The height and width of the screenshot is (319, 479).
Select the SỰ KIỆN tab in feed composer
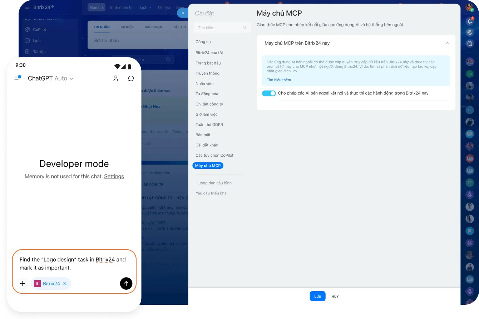(127, 27)
